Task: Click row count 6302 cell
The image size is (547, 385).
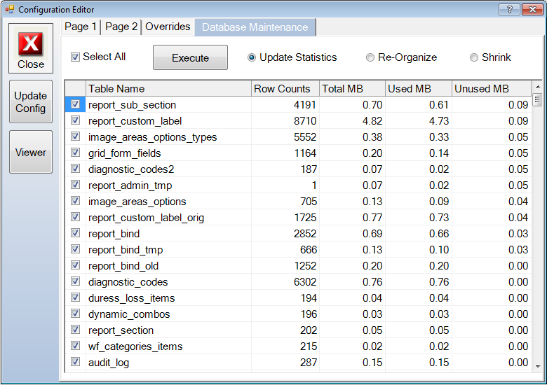Action: 285,282
